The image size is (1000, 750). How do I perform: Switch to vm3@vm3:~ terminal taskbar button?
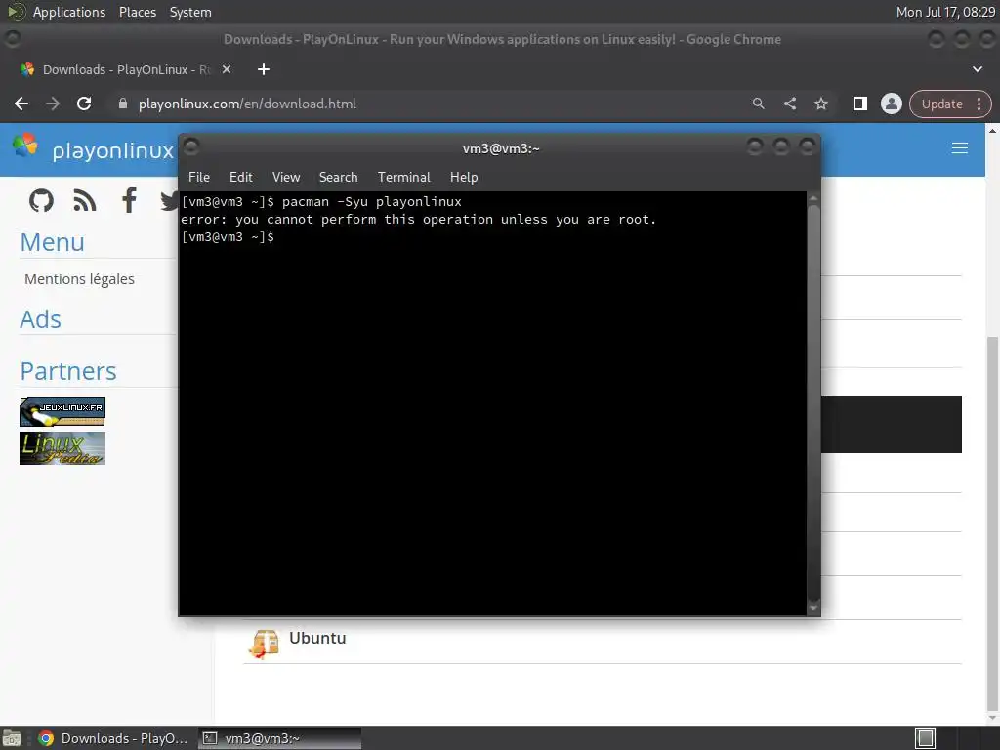279,738
